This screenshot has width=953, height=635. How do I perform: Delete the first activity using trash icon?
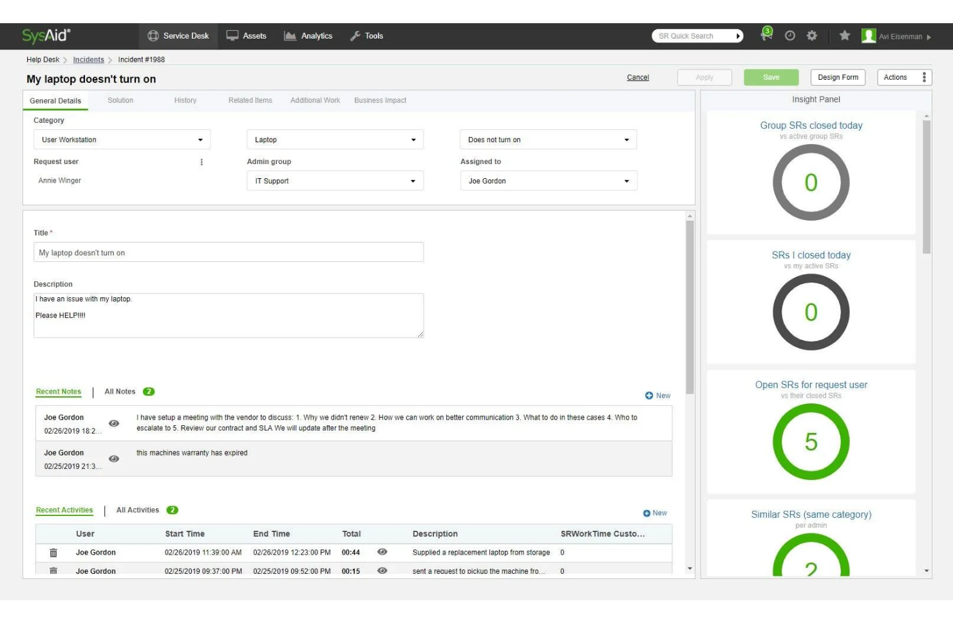(55, 552)
